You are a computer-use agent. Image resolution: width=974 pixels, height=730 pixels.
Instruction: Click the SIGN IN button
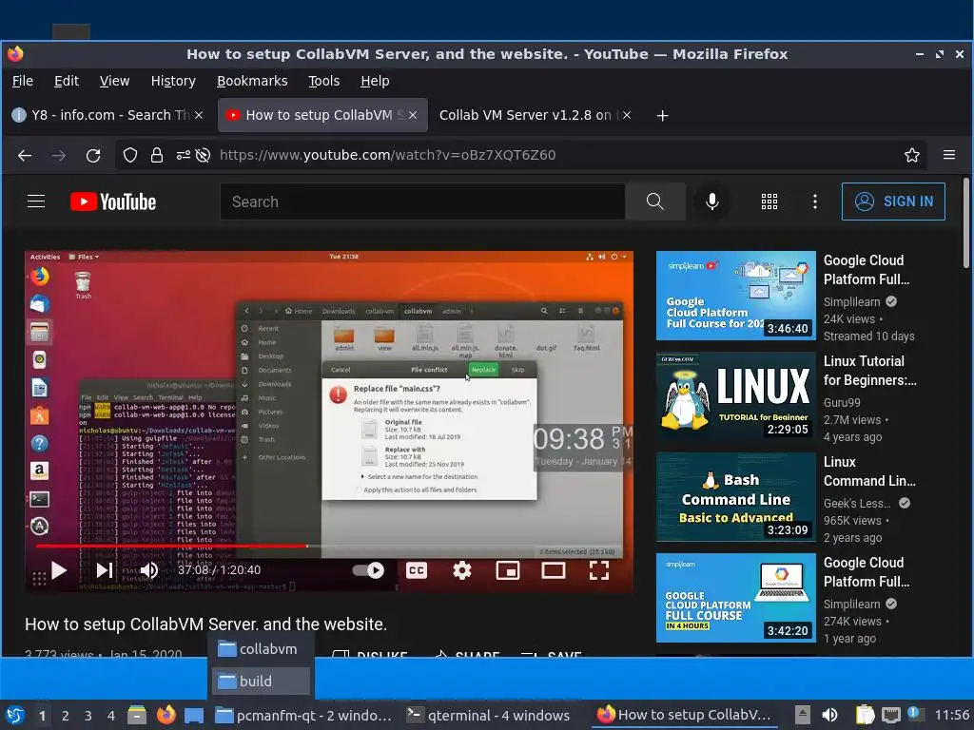[x=893, y=202]
